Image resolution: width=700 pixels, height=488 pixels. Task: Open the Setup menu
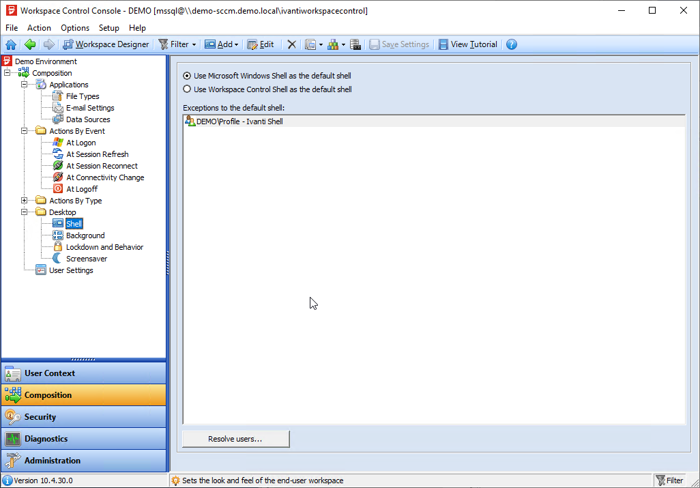pyautogui.click(x=108, y=28)
